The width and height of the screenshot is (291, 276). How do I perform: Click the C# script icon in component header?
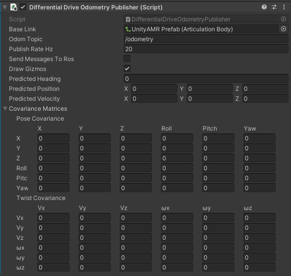coord(14,7)
